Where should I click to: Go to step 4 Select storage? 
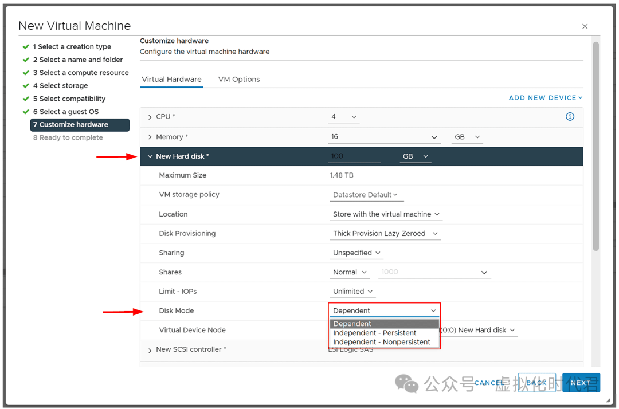[60, 86]
